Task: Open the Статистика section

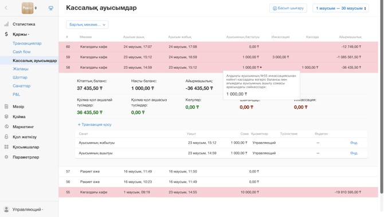Action: (23, 24)
